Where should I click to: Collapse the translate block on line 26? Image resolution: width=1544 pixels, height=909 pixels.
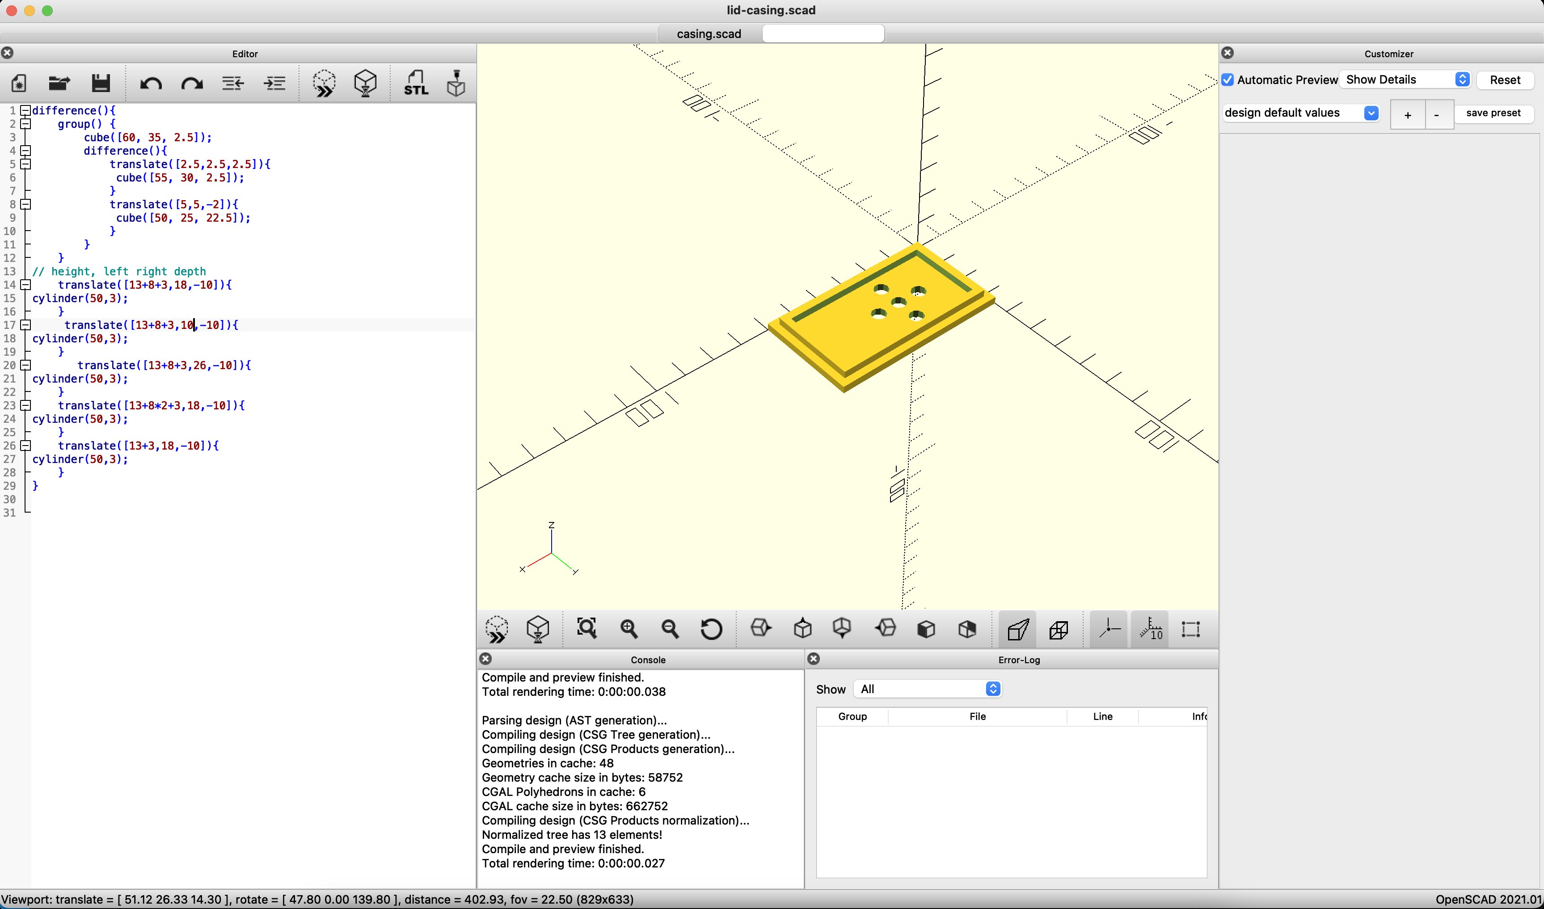26,445
